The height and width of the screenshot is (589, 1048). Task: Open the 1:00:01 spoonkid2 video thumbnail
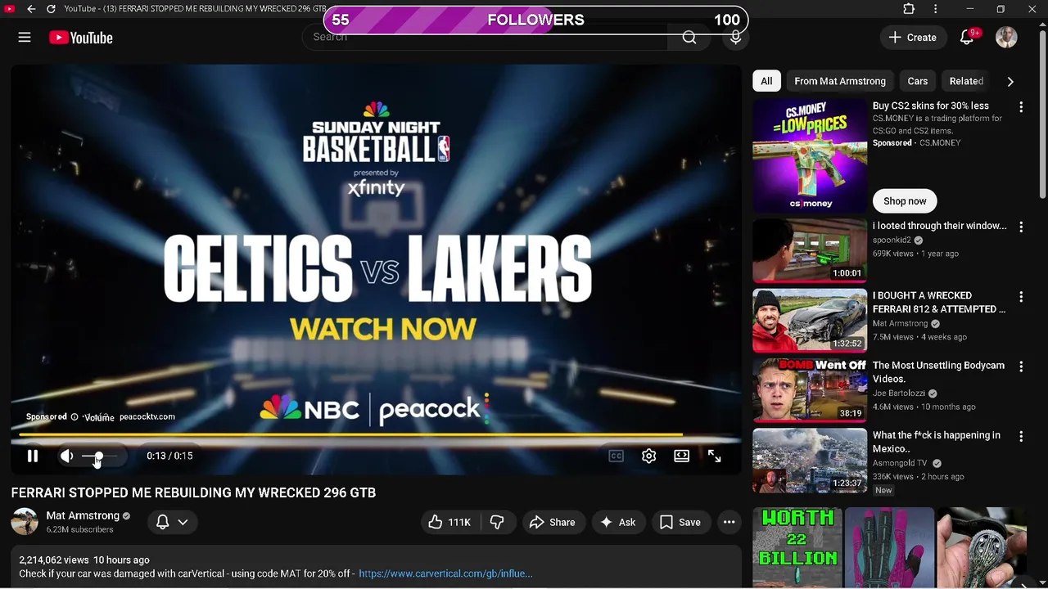(x=810, y=250)
